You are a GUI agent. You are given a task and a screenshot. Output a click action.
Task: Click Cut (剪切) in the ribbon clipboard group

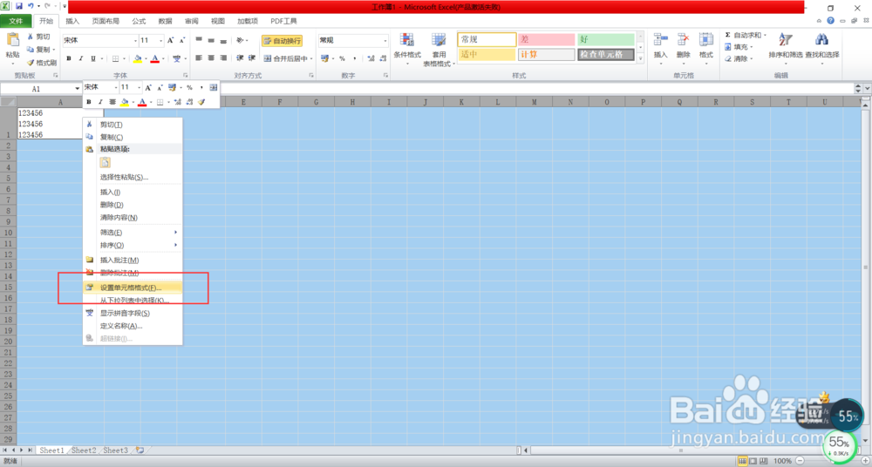[38, 37]
